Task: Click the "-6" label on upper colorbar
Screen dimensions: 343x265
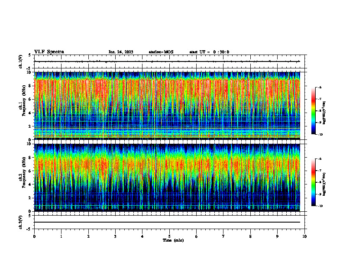Action: (320, 87)
